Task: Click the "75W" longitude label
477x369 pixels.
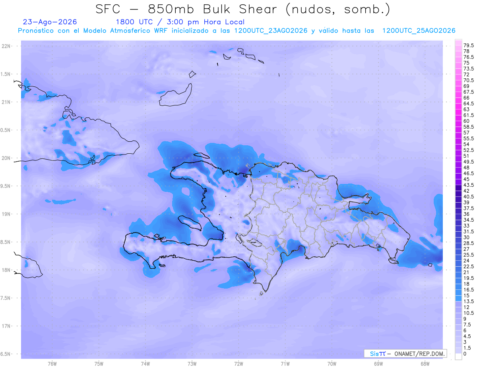Action: [x=99, y=363]
